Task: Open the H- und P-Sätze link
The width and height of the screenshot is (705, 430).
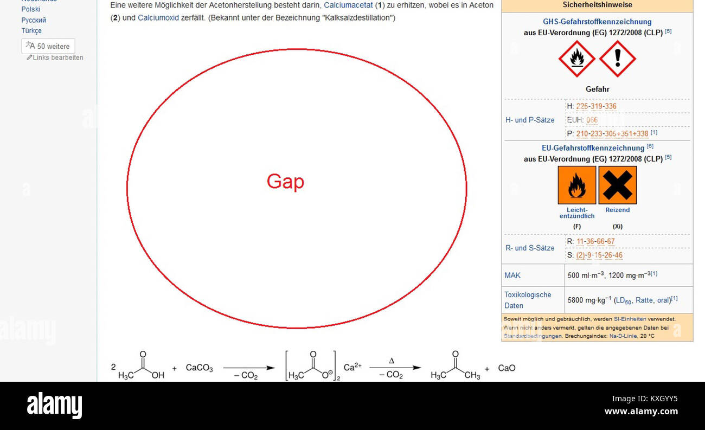Action: [x=530, y=120]
